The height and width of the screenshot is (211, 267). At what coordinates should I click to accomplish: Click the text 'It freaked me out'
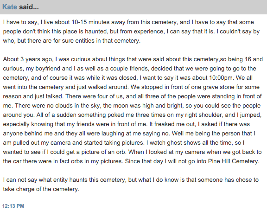[172, 124]
